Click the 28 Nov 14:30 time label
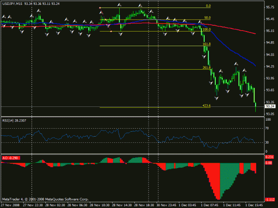The image size is (278, 208). click(122, 205)
